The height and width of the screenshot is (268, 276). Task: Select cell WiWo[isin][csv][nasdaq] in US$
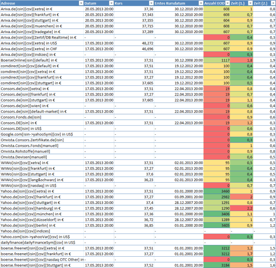click(42, 185)
